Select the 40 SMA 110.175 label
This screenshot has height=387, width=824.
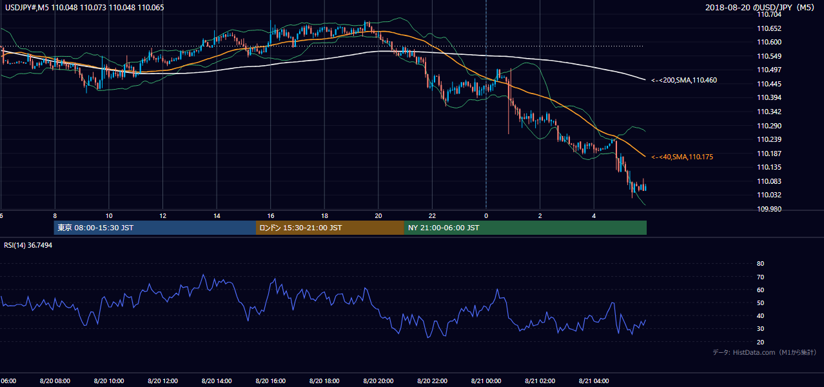click(682, 157)
